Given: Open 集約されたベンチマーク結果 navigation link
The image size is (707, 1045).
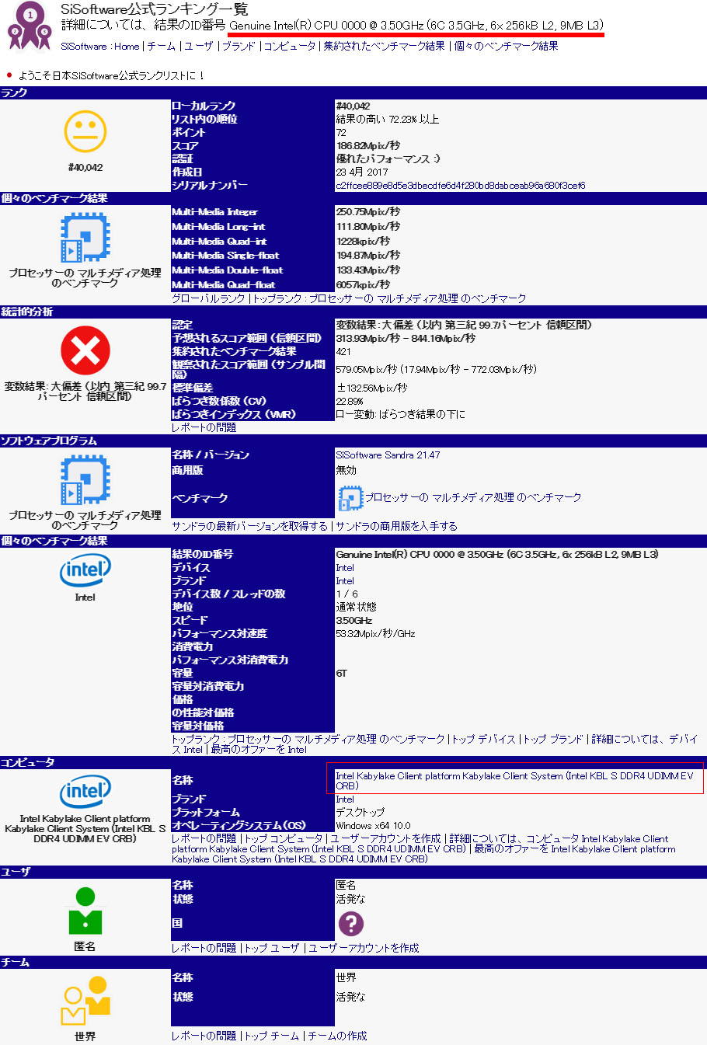Looking at the screenshot, I should [385, 47].
